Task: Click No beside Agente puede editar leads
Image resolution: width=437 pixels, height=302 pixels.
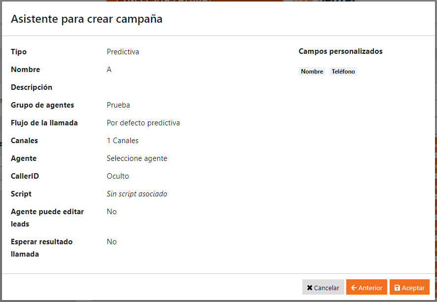Action: [x=111, y=211]
